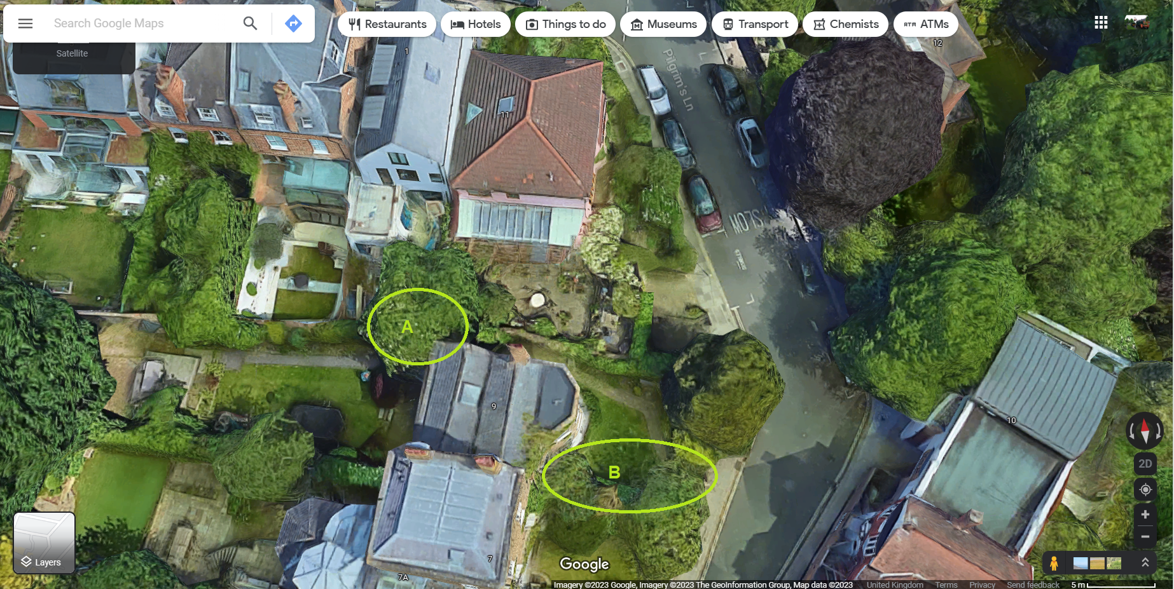Click the compass to reset north
The image size is (1174, 589).
[x=1145, y=431]
